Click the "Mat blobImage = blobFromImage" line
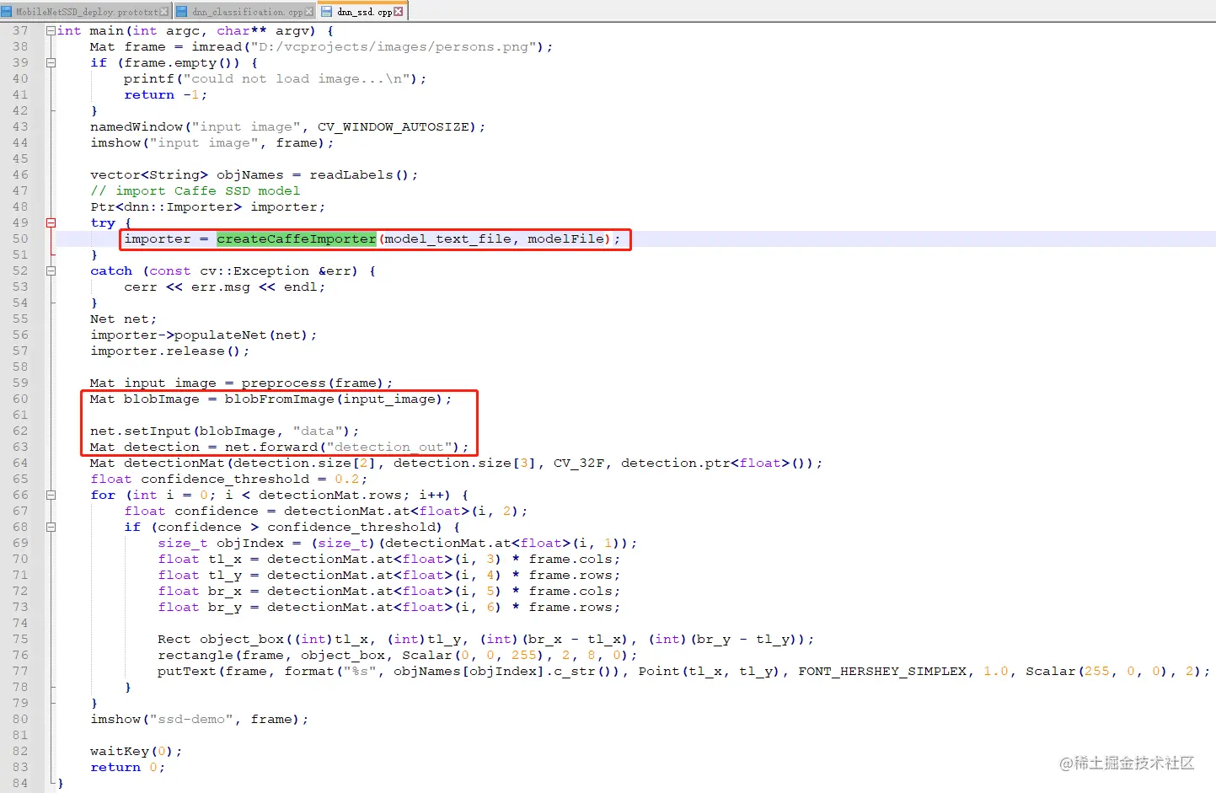 tap(271, 399)
